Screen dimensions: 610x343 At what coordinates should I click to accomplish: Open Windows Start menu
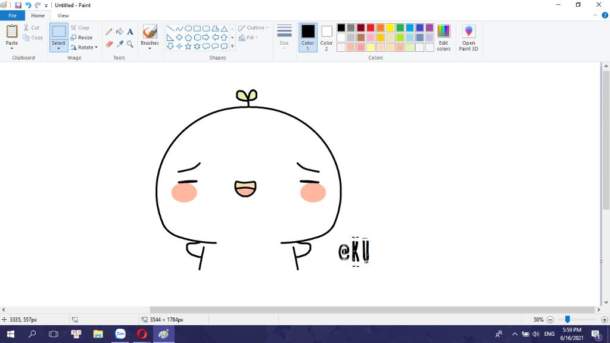pyautogui.click(x=11, y=334)
